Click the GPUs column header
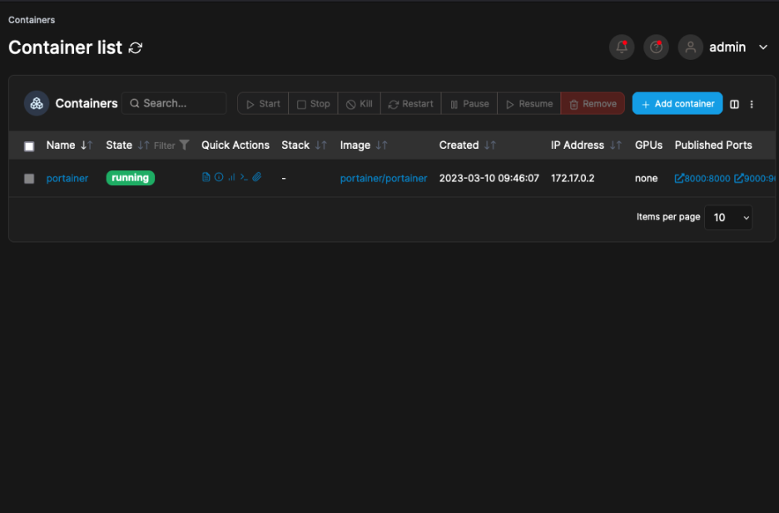779x513 pixels. coord(648,146)
